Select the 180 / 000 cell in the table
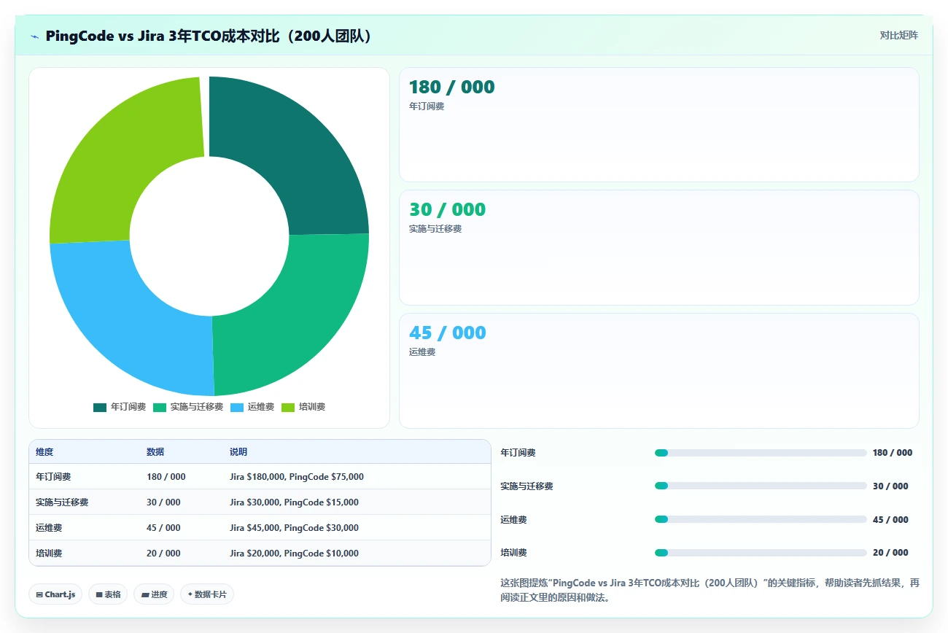The height and width of the screenshot is (633, 948). tap(166, 477)
